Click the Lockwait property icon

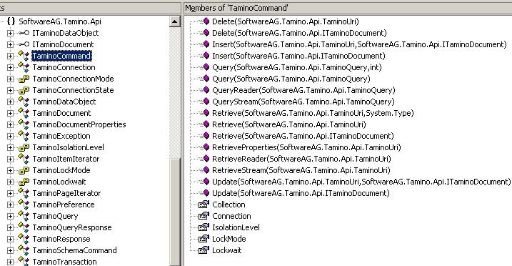[x=204, y=250]
